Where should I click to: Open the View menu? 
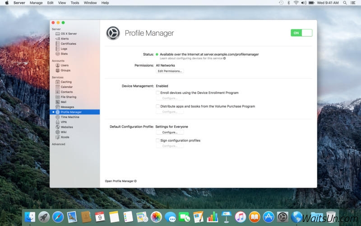tap(62, 3)
